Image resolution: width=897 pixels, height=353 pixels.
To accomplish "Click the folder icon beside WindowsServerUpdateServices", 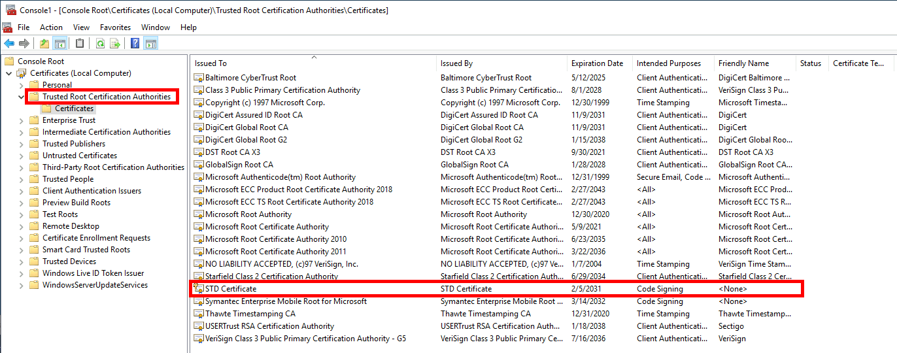I will (34, 285).
